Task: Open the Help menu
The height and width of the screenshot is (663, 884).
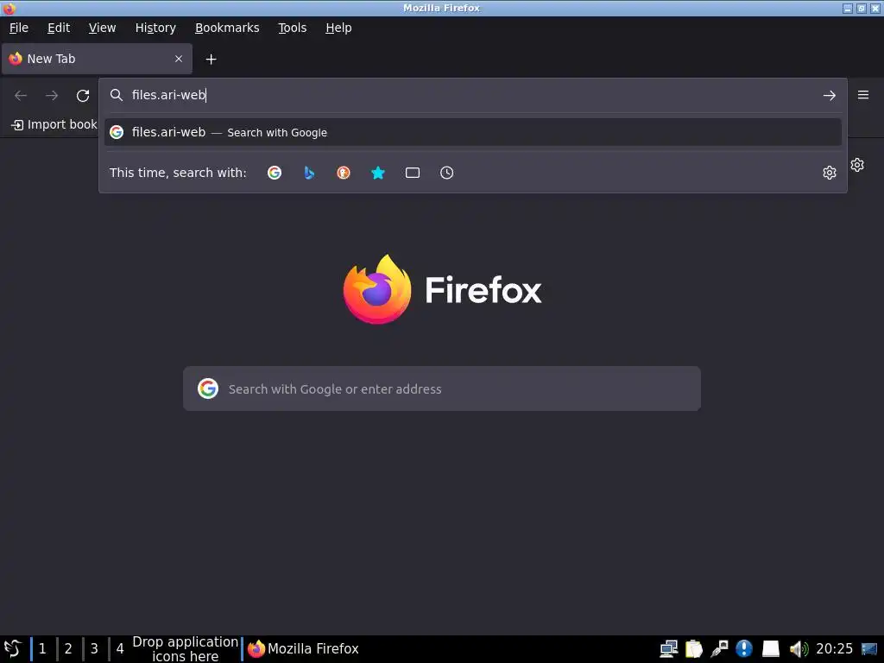Action: coord(338,28)
